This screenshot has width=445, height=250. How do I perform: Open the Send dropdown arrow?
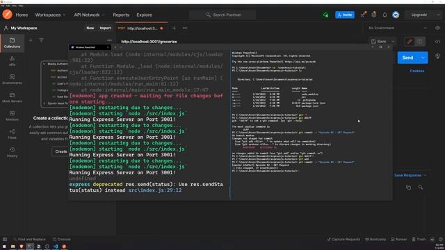coord(423,58)
